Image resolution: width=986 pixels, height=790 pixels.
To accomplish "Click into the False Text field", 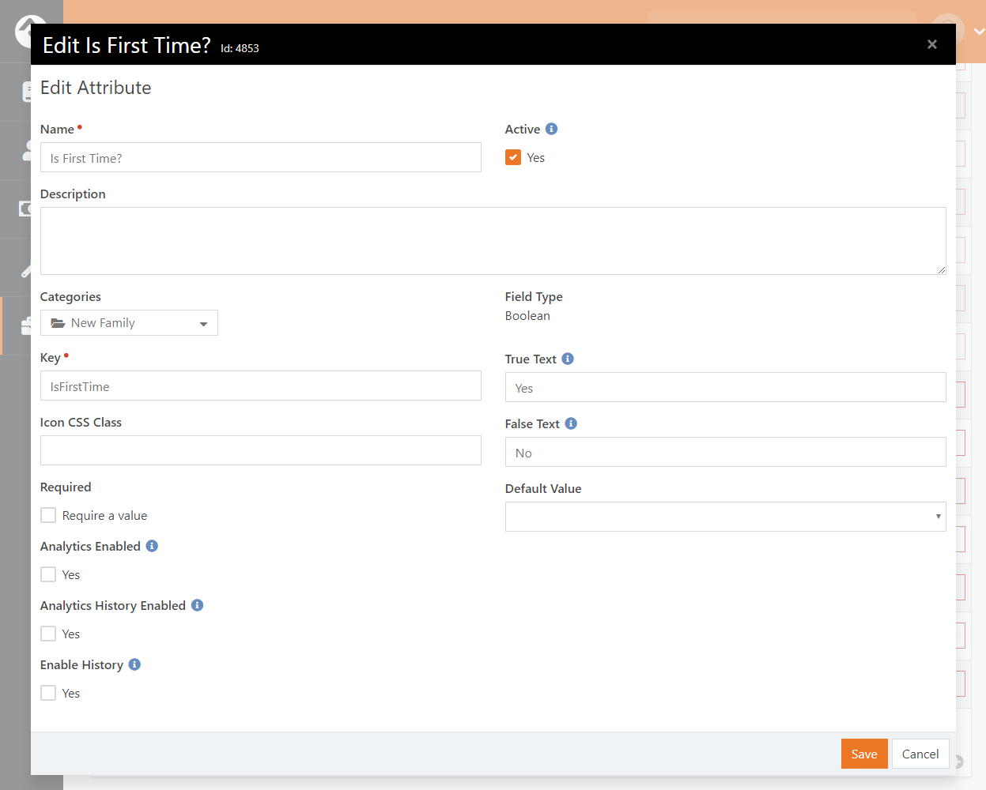I will click(x=725, y=452).
